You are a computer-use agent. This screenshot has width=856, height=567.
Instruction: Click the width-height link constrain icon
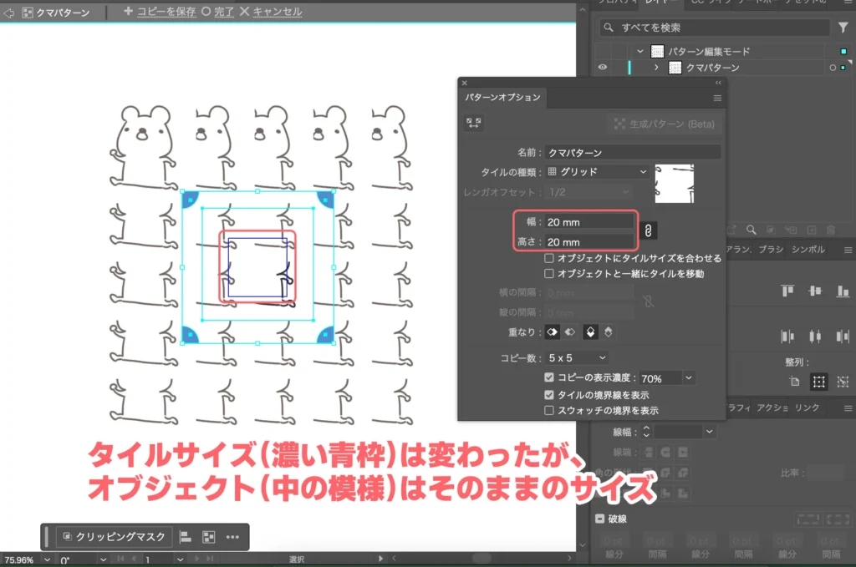tap(650, 231)
